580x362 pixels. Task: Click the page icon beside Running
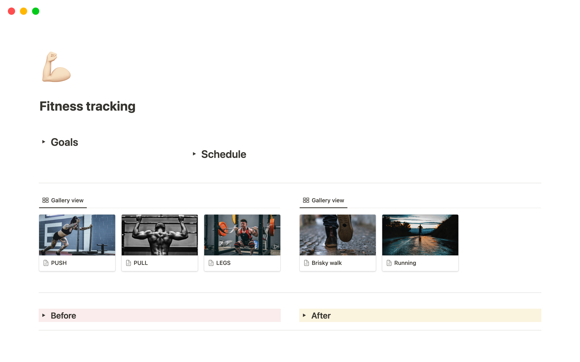point(389,263)
